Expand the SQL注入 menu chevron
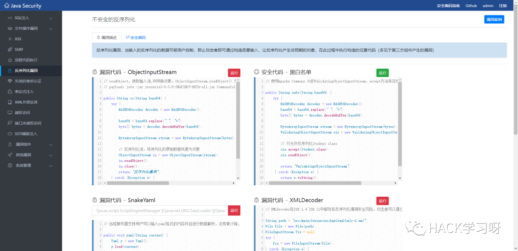Viewport: 518px width, 251px height. (x=51, y=18)
